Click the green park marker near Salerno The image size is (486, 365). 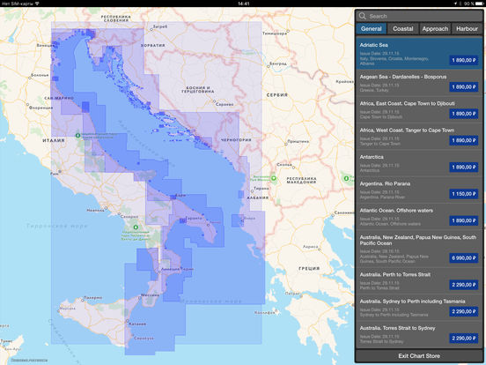136,227
